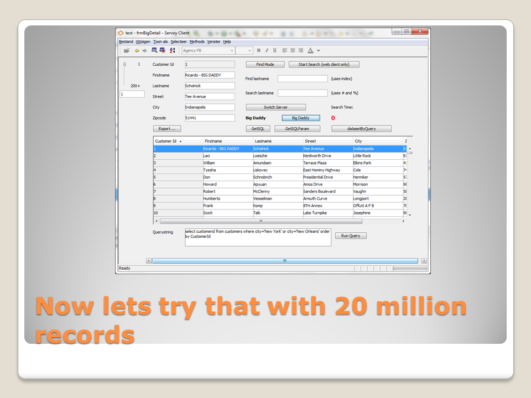Viewport: 531px width, 398px height.
Task: Click the Find Mode button
Action: point(265,65)
